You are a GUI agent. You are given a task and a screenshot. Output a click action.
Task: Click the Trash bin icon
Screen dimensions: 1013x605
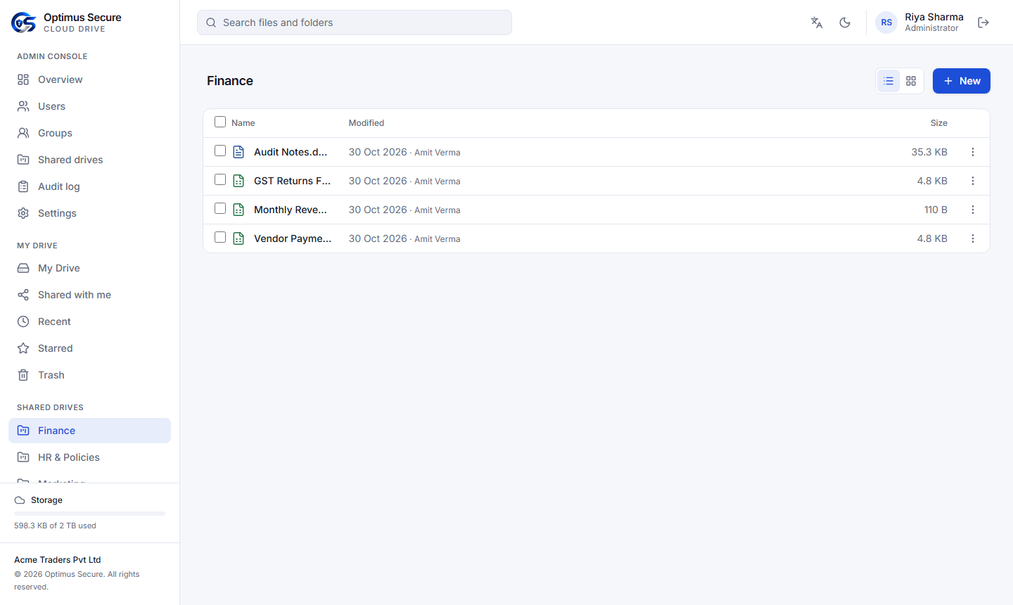[x=23, y=375]
